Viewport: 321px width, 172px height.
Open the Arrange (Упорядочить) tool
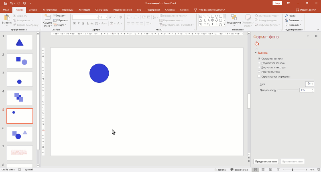tap(234, 18)
